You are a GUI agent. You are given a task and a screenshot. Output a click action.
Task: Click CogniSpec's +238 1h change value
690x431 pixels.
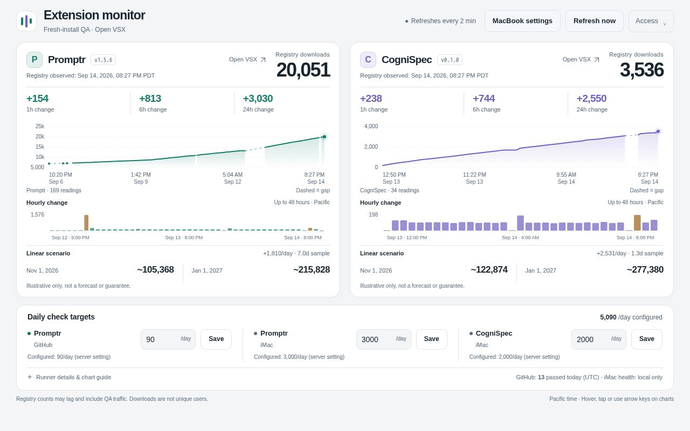coord(371,99)
